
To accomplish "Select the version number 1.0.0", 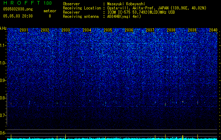I will (x=47, y=3).
